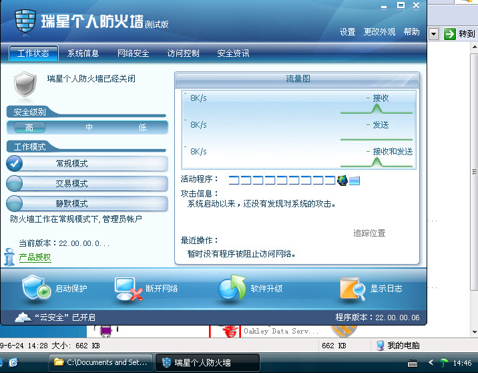Screen dimensions: 478x373
Task: Click scrollbar down arrow in background window
Action: point(475,332)
